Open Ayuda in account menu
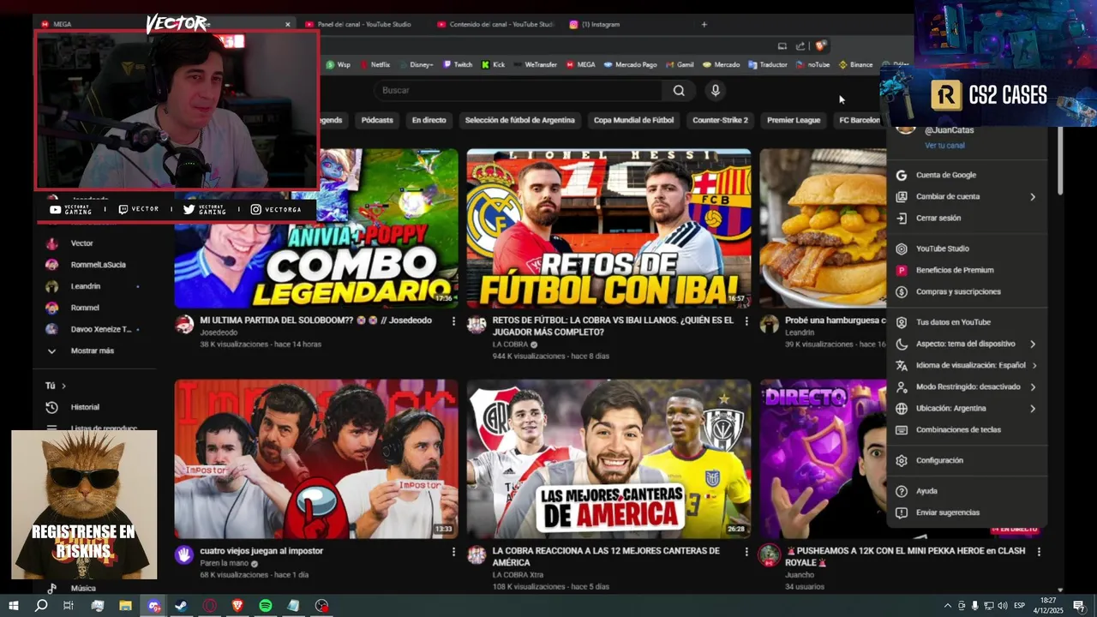 (967, 491)
